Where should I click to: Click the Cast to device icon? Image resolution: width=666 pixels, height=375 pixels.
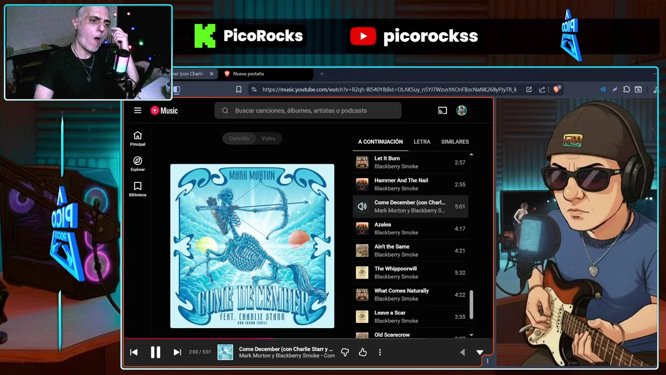tap(442, 110)
